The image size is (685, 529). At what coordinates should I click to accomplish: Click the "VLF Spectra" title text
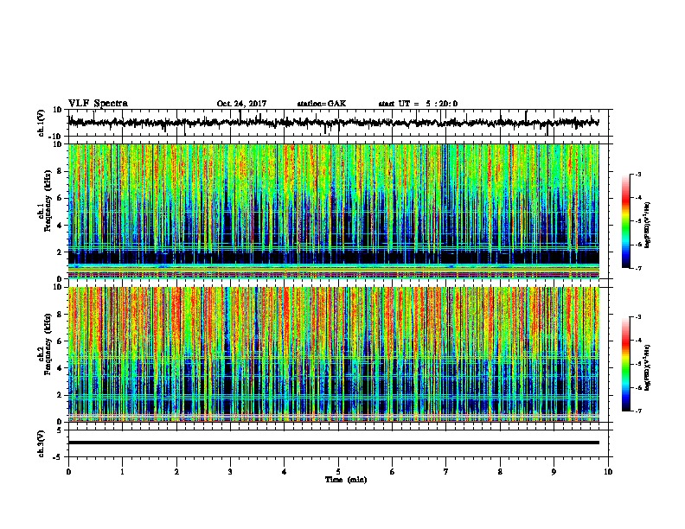tap(98, 104)
